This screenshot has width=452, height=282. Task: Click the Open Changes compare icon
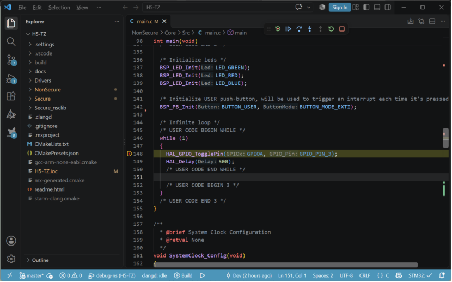pyautogui.click(x=421, y=21)
